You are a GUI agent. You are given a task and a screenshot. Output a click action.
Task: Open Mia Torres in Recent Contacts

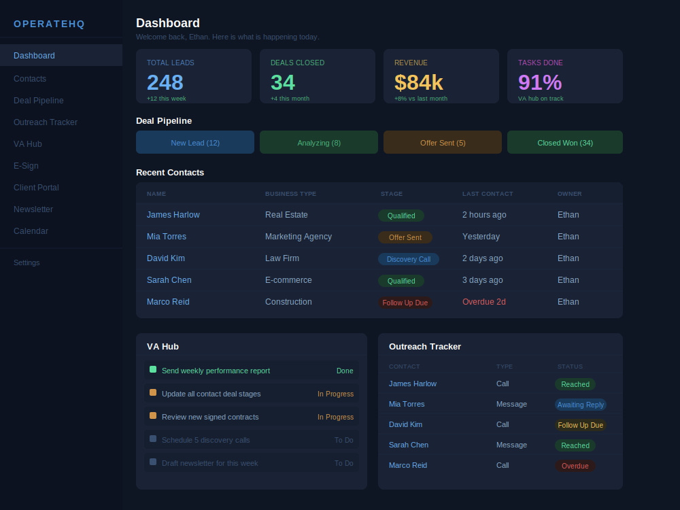click(x=166, y=237)
